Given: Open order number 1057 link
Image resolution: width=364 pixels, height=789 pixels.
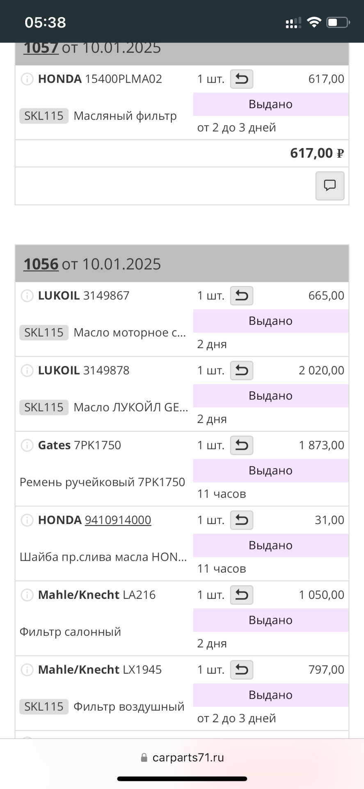Looking at the screenshot, I should point(41,48).
